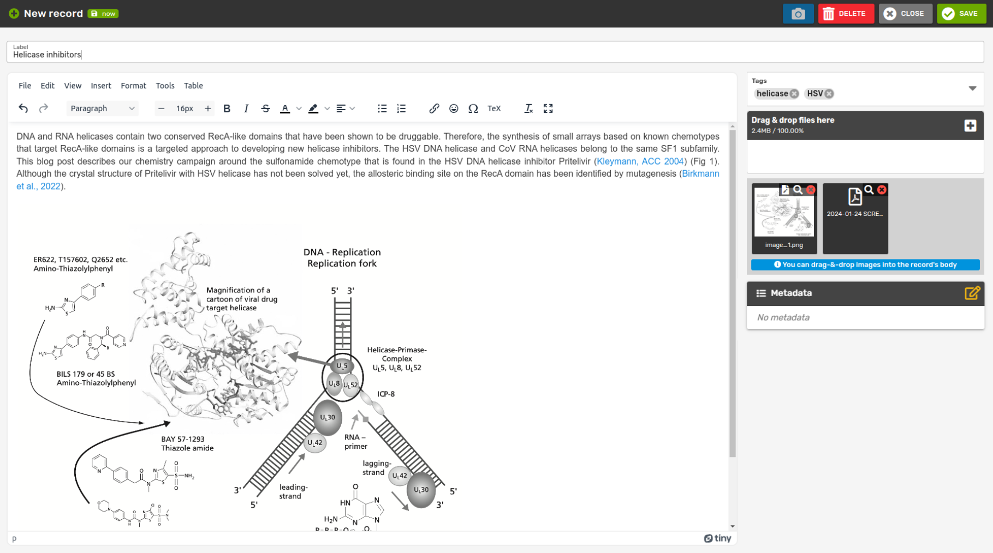
Task: Remove the helicase tag
Action: pyautogui.click(x=794, y=94)
